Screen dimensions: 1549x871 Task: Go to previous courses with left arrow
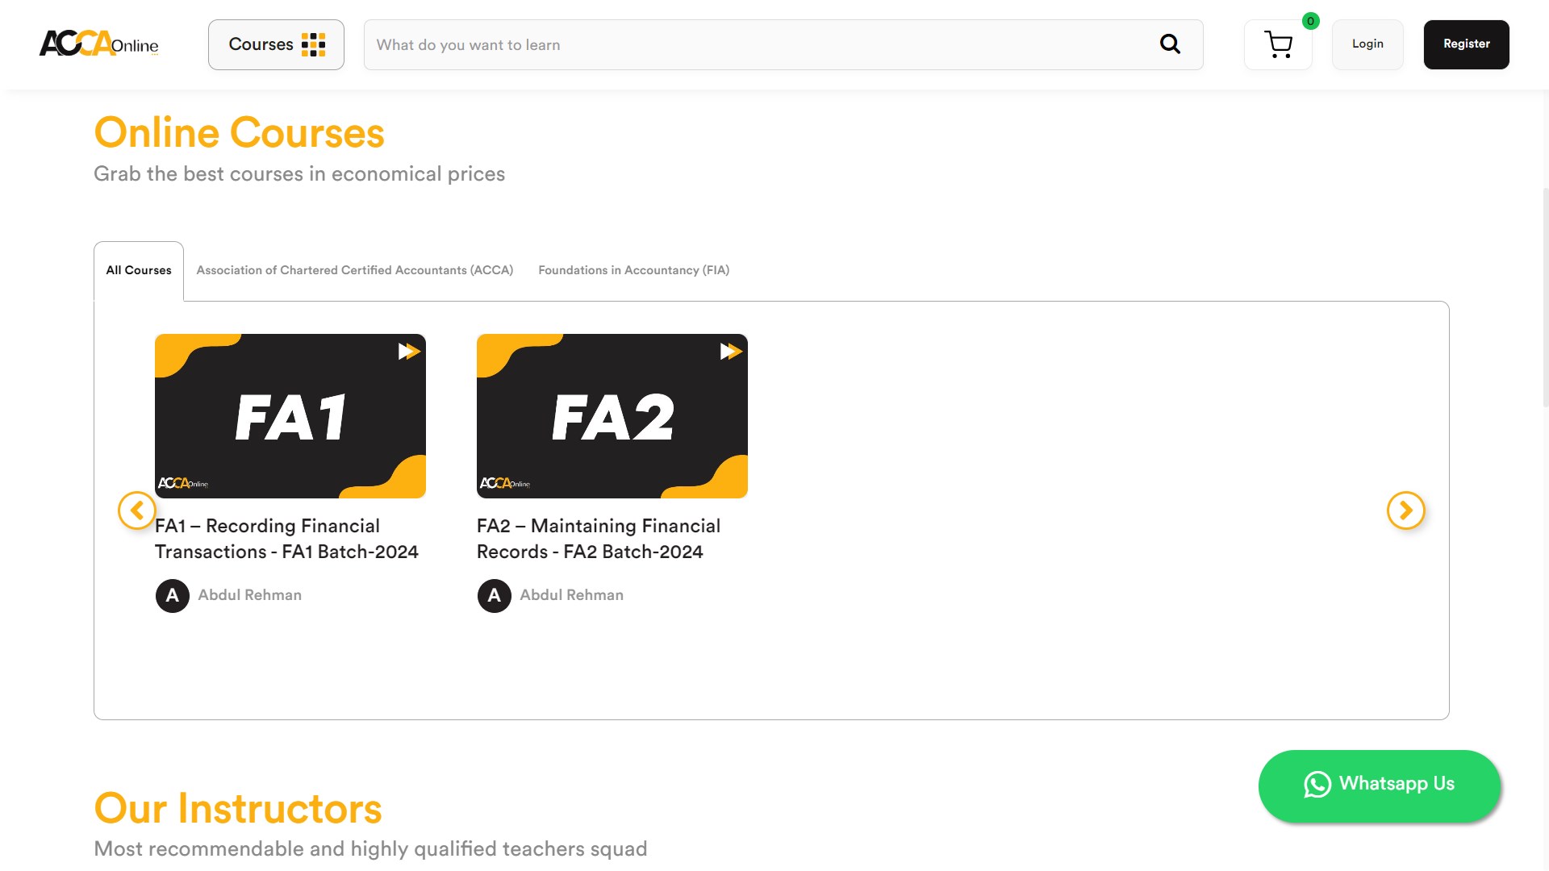point(137,511)
